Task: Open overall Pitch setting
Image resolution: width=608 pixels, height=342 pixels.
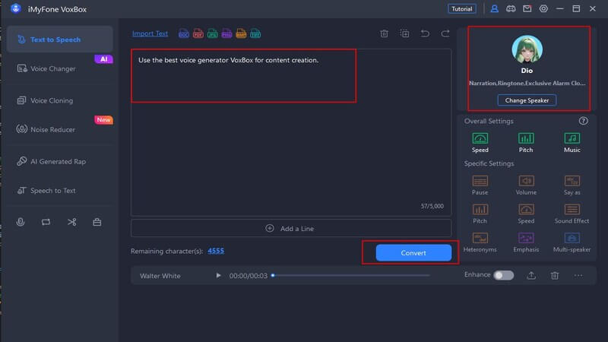Action: (x=526, y=142)
